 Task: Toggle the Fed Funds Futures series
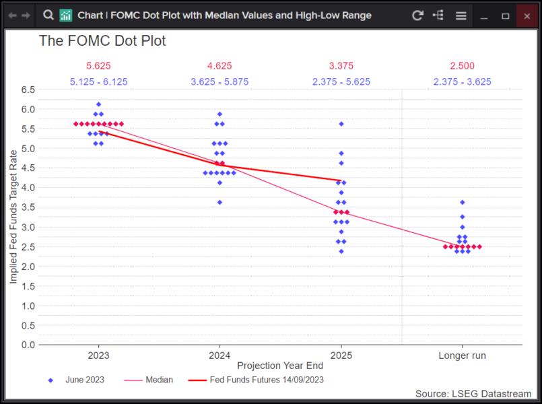265,380
